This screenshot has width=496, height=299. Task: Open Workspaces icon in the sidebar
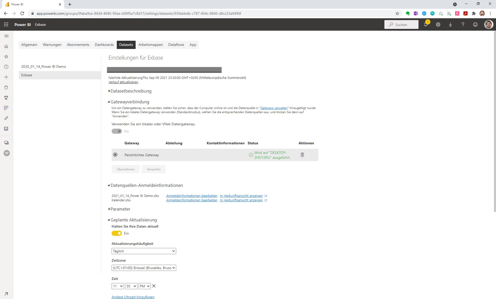6,143
